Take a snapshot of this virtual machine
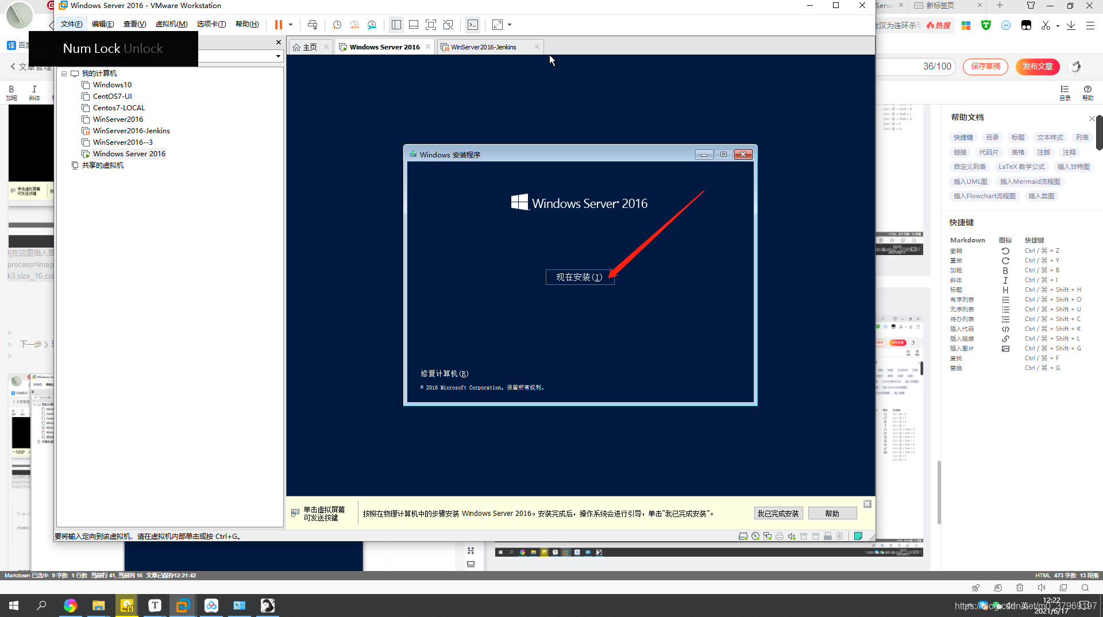 337,25
